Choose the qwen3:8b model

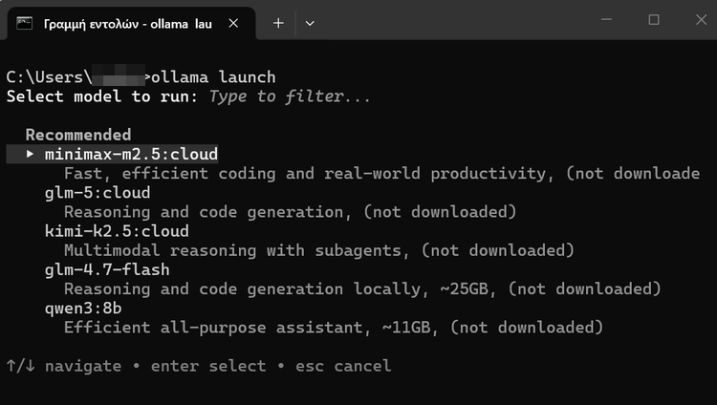coord(83,309)
